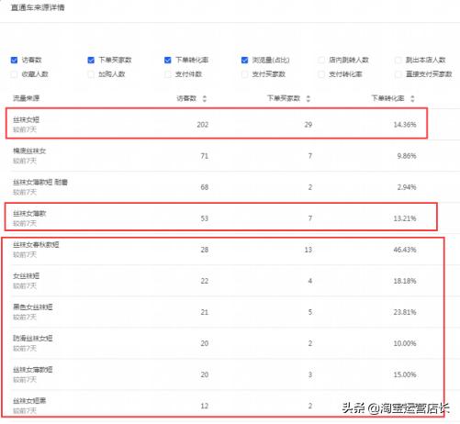Image resolution: width=460 pixels, height=424 pixels.
Task: Click the 下单买家数 column header text
Action: pos(284,98)
